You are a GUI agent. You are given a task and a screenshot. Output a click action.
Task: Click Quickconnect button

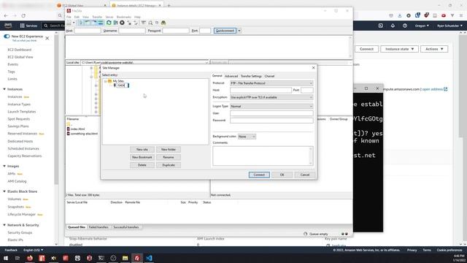[x=225, y=31]
